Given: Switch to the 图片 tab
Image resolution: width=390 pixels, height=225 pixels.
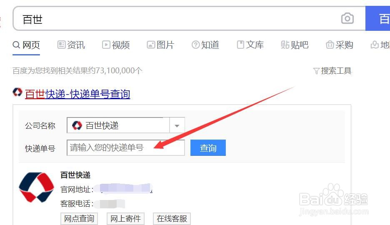Looking at the screenshot, I should click(160, 45).
